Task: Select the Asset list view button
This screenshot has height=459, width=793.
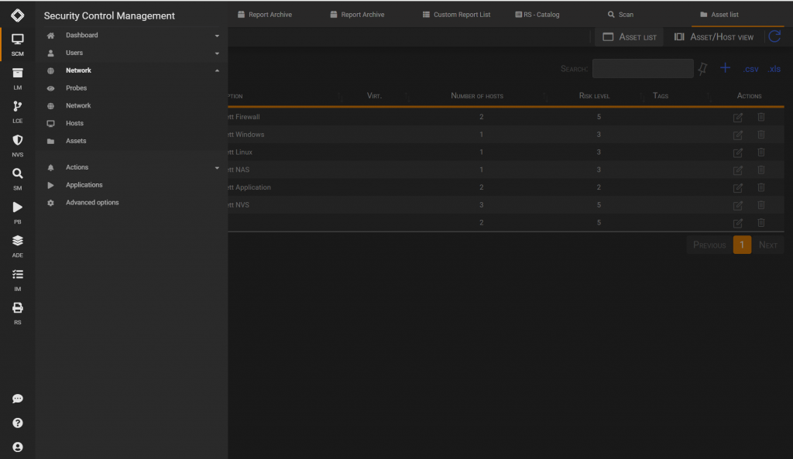Action: pos(630,37)
